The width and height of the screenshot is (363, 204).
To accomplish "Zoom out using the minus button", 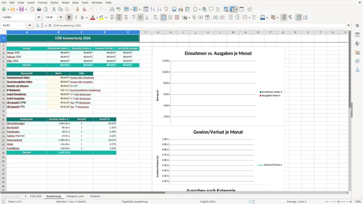I will coord(327,202).
